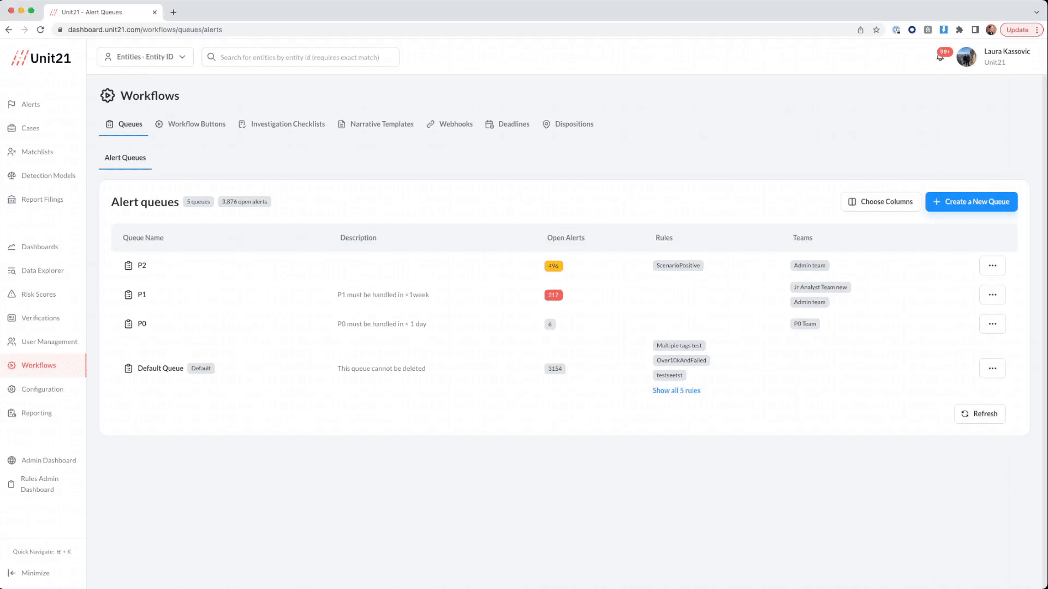
Task: Toggle the browser side panel icon
Action: coord(975,30)
